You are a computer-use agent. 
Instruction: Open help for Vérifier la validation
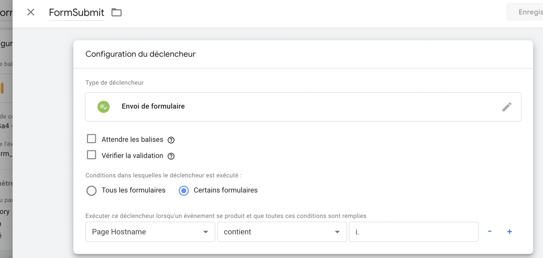tap(171, 156)
